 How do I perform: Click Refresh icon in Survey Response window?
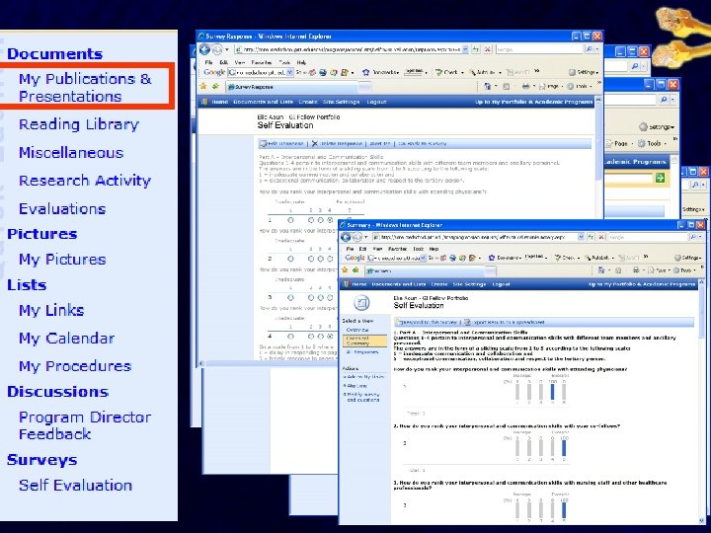476,49
